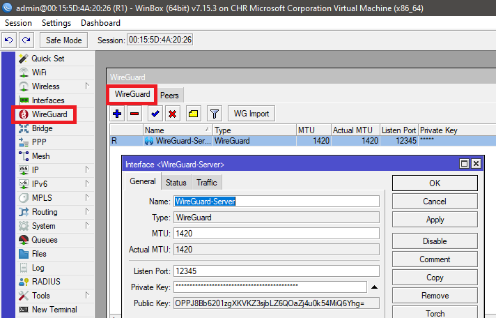Expand IP submenu arrow
Image resolution: width=496 pixels, height=318 pixels.
pyautogui.click(x=87, y=169)
